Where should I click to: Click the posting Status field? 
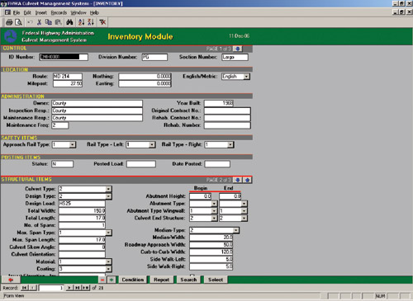62,164
